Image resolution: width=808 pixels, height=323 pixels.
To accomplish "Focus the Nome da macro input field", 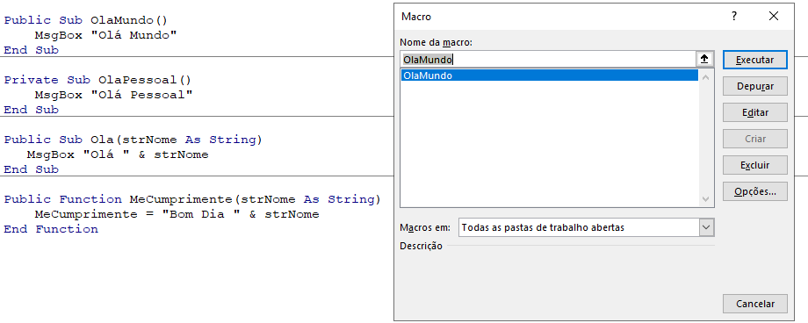I will point(548,59).
